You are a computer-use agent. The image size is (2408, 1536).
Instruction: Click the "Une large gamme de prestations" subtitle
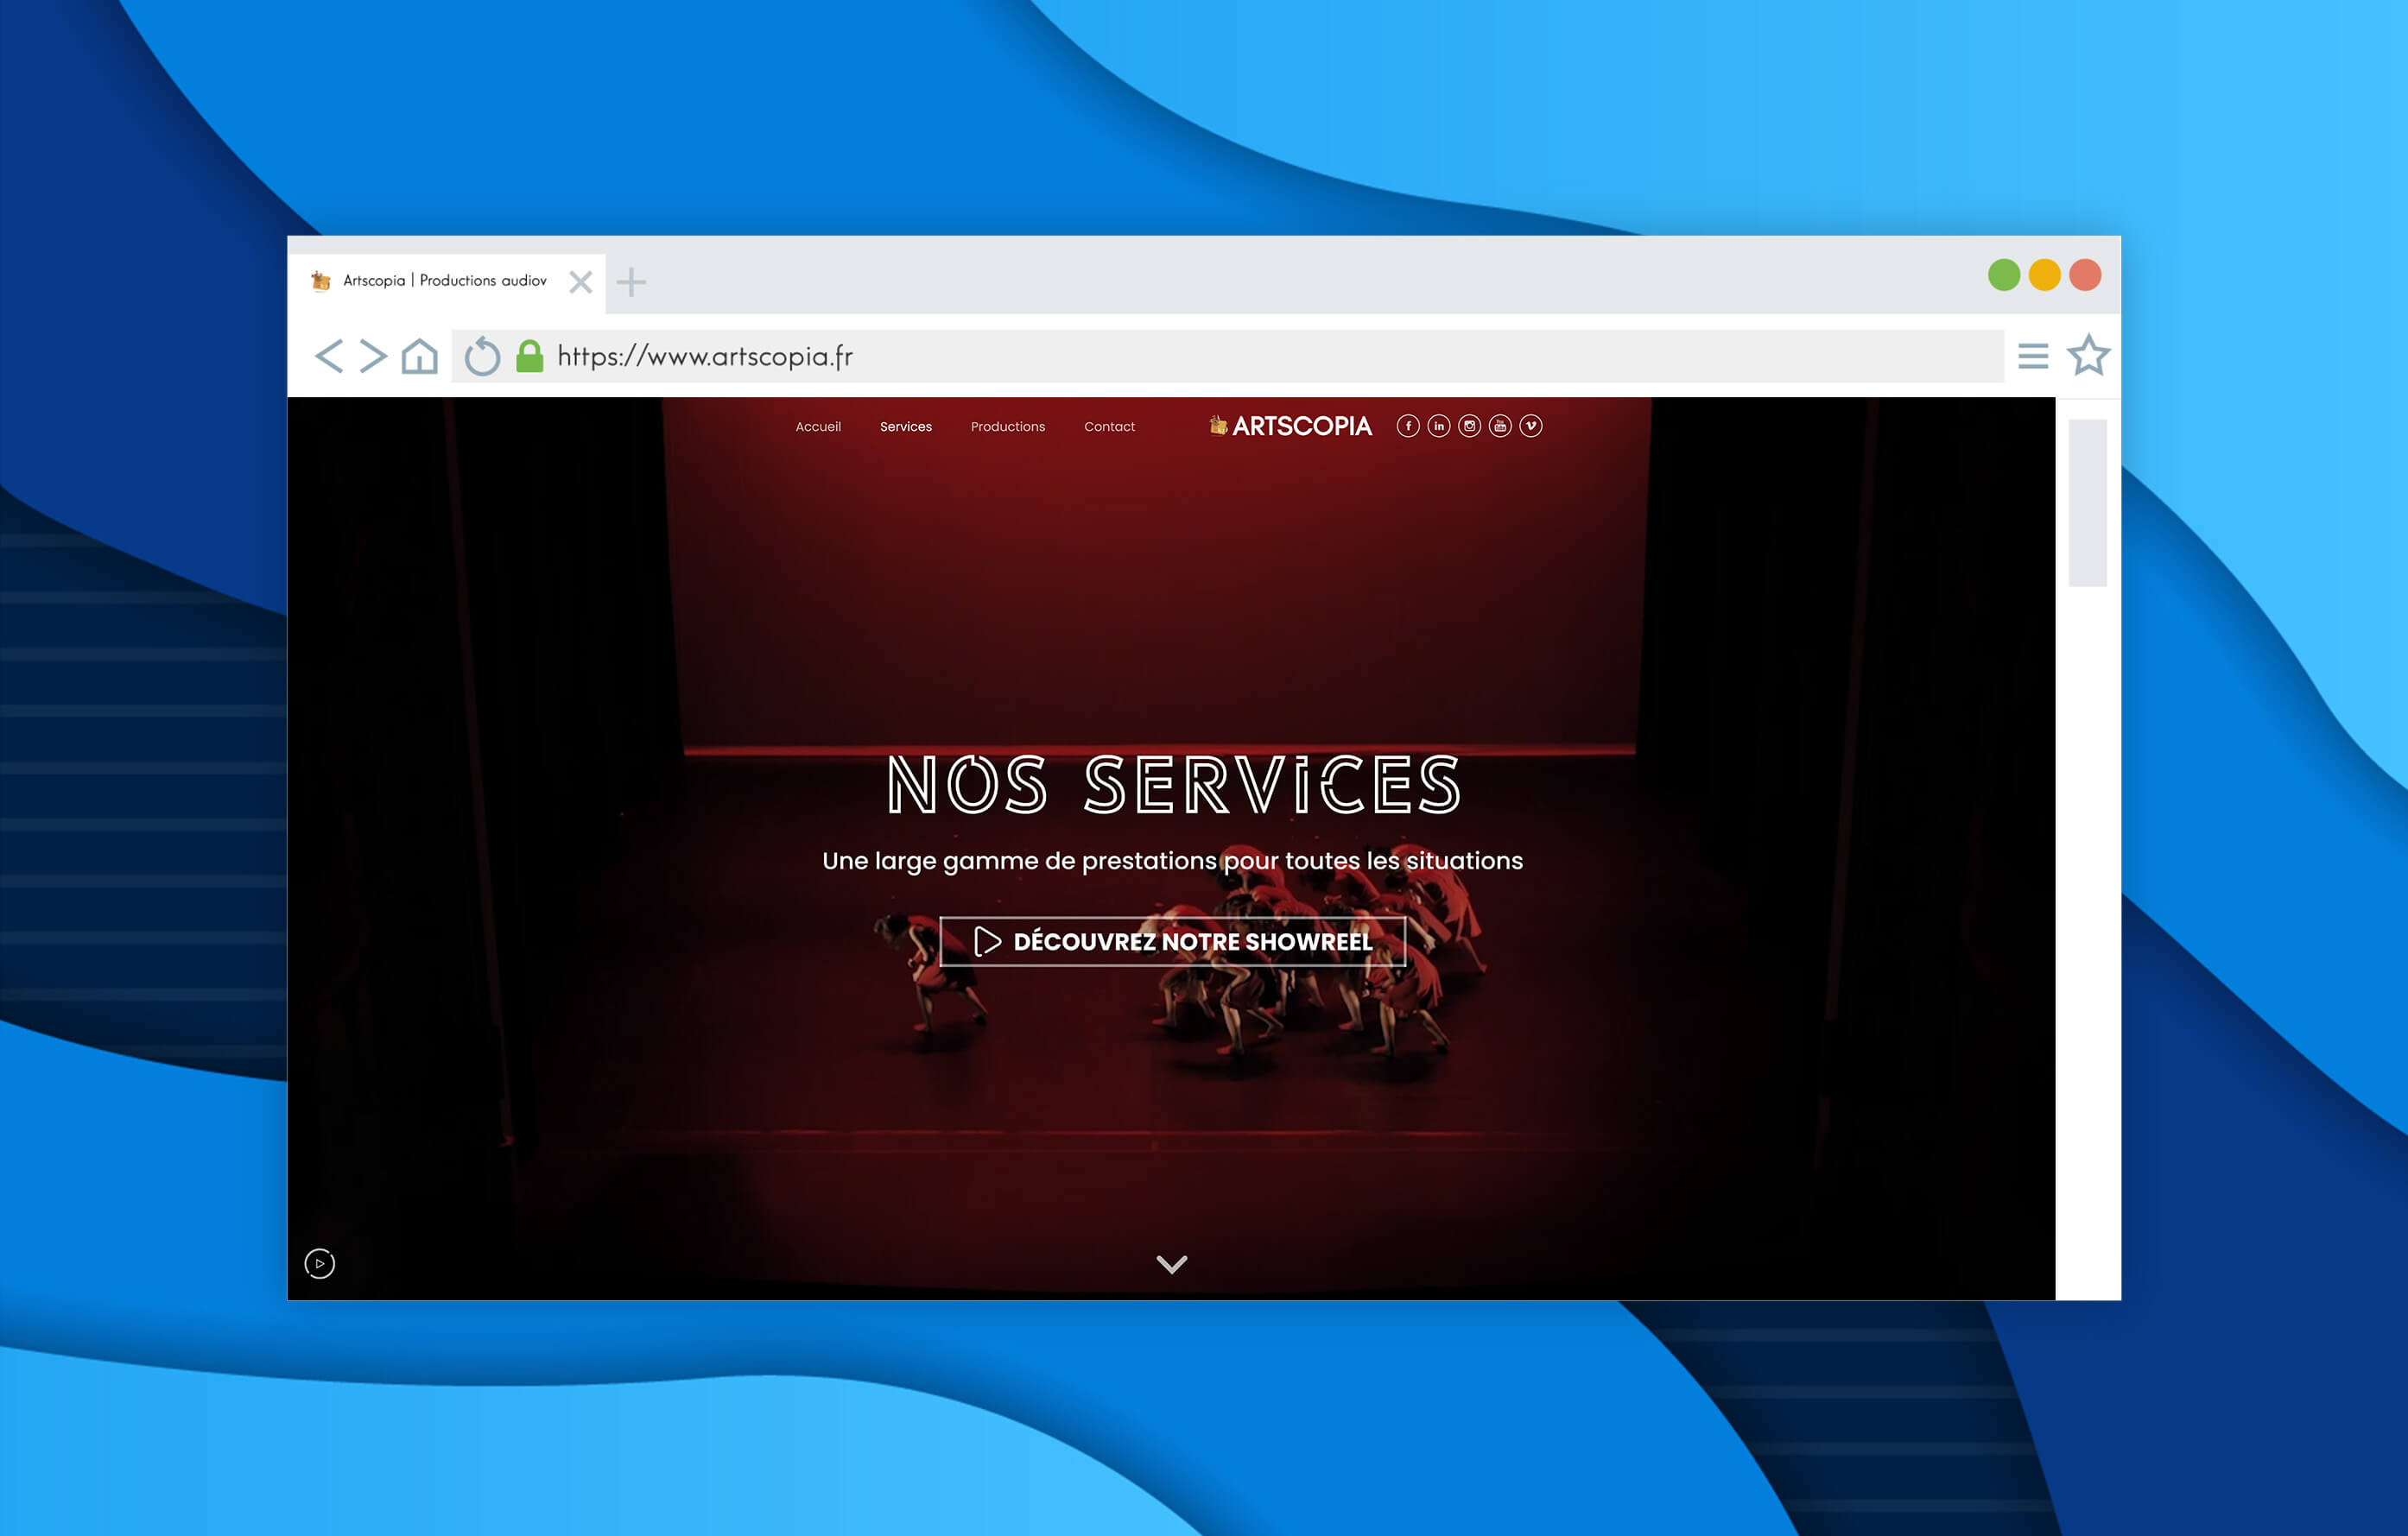pos(1172,861)
